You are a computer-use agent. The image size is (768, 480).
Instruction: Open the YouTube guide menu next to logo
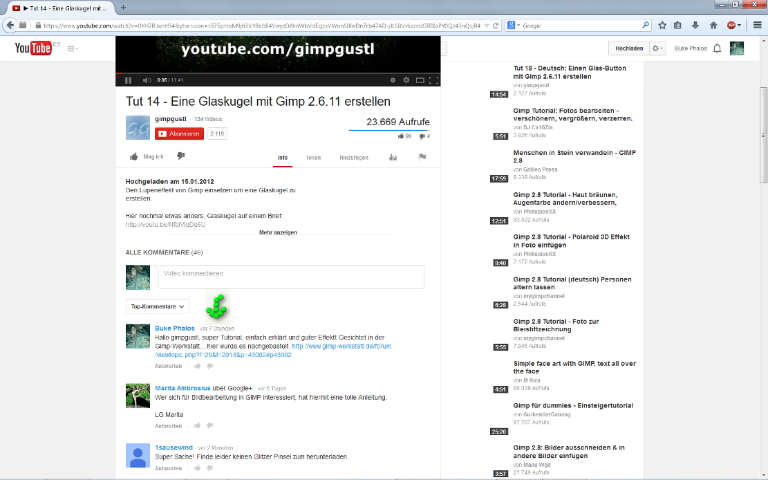[72, 48]
